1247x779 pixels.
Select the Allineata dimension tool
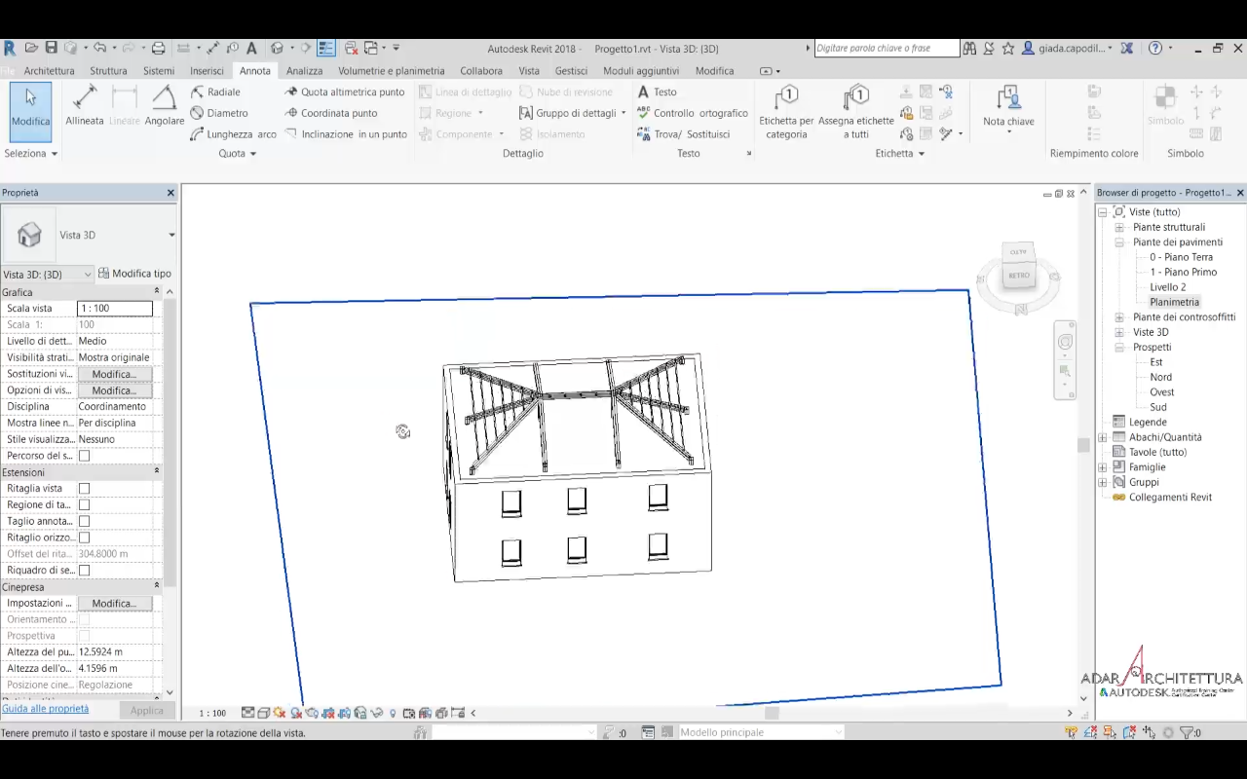pyautogui.click(x=85, y=105)
